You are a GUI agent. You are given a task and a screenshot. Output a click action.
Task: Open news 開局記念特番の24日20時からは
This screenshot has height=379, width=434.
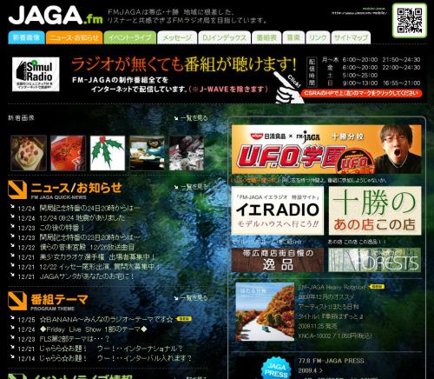(x=89, y=208)
